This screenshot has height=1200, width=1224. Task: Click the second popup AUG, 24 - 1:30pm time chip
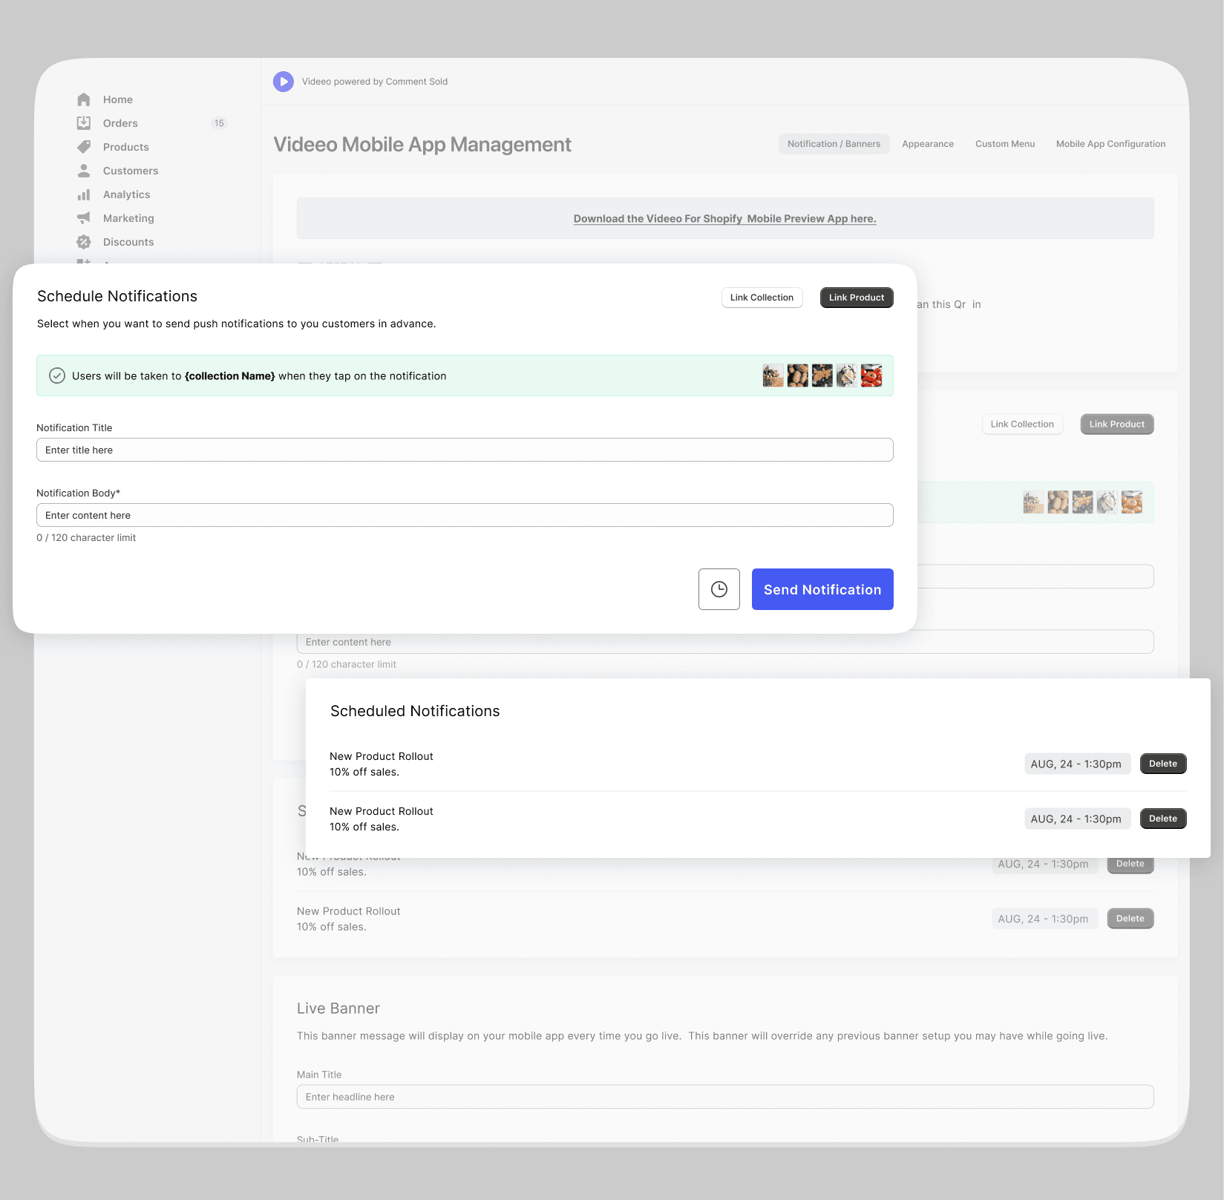(1078, 819)
